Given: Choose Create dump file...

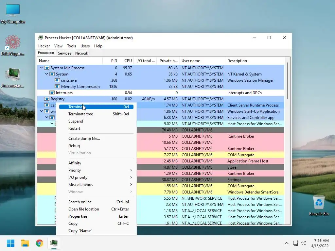Looking at the screenshot, I should click(96, 139).
